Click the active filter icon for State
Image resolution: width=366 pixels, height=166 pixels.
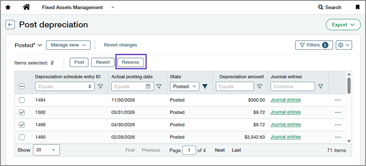tap(205, 86)
